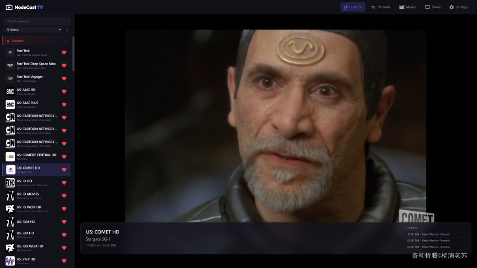This screenshot has height=268, width=477.
Task: Click the AMC logo for US: AMC HD
Action: (10, 92)
